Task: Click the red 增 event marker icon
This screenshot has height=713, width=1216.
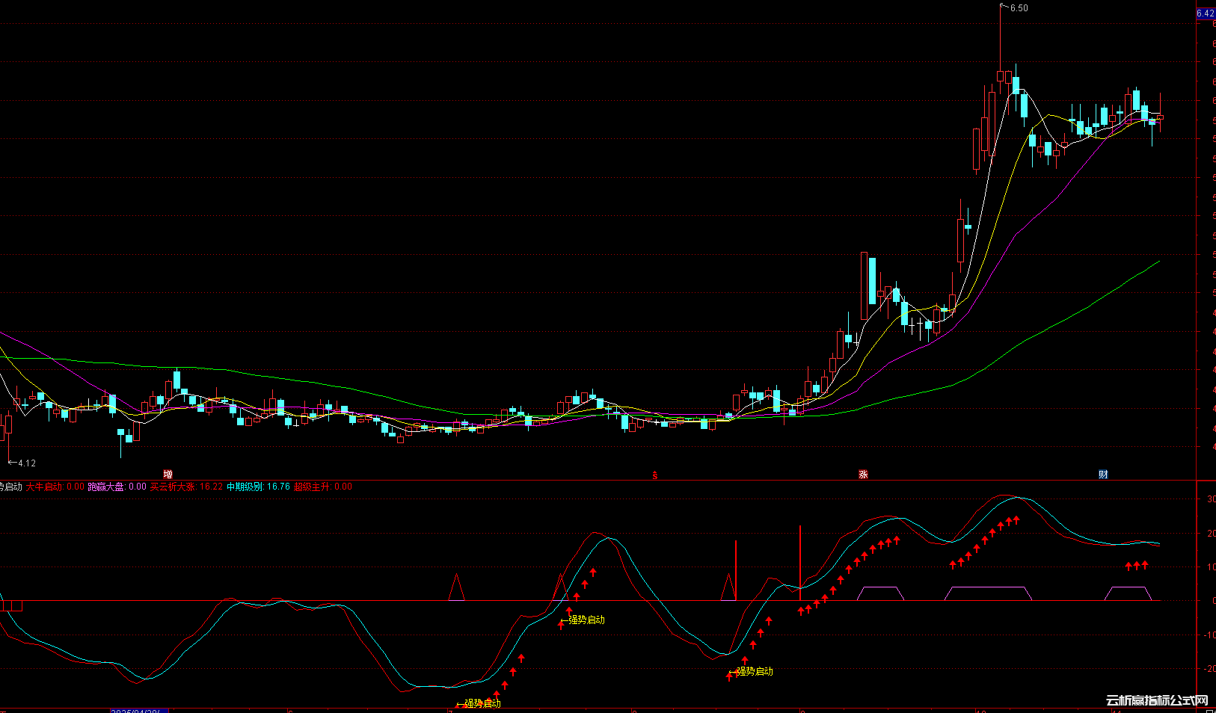Action: click(x=168, y=475)
